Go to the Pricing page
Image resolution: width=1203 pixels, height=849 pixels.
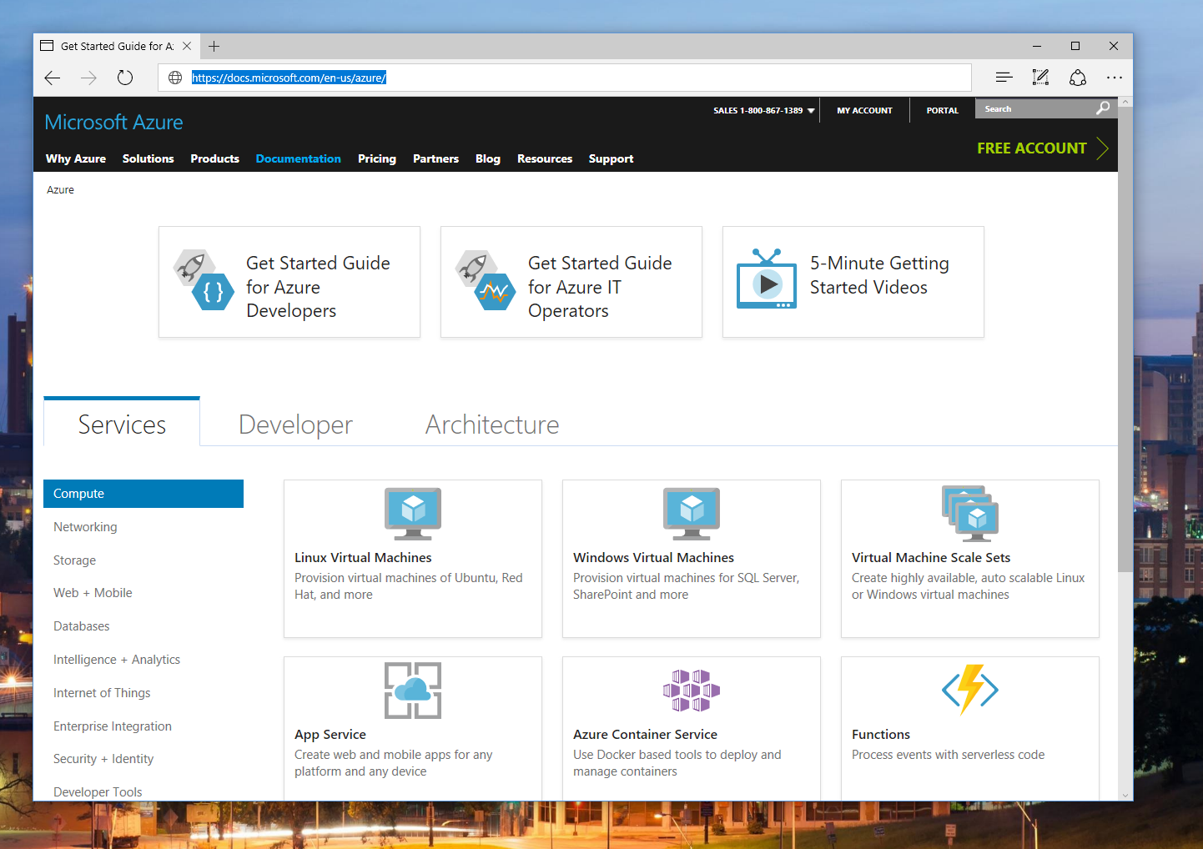tap(377, 158)
